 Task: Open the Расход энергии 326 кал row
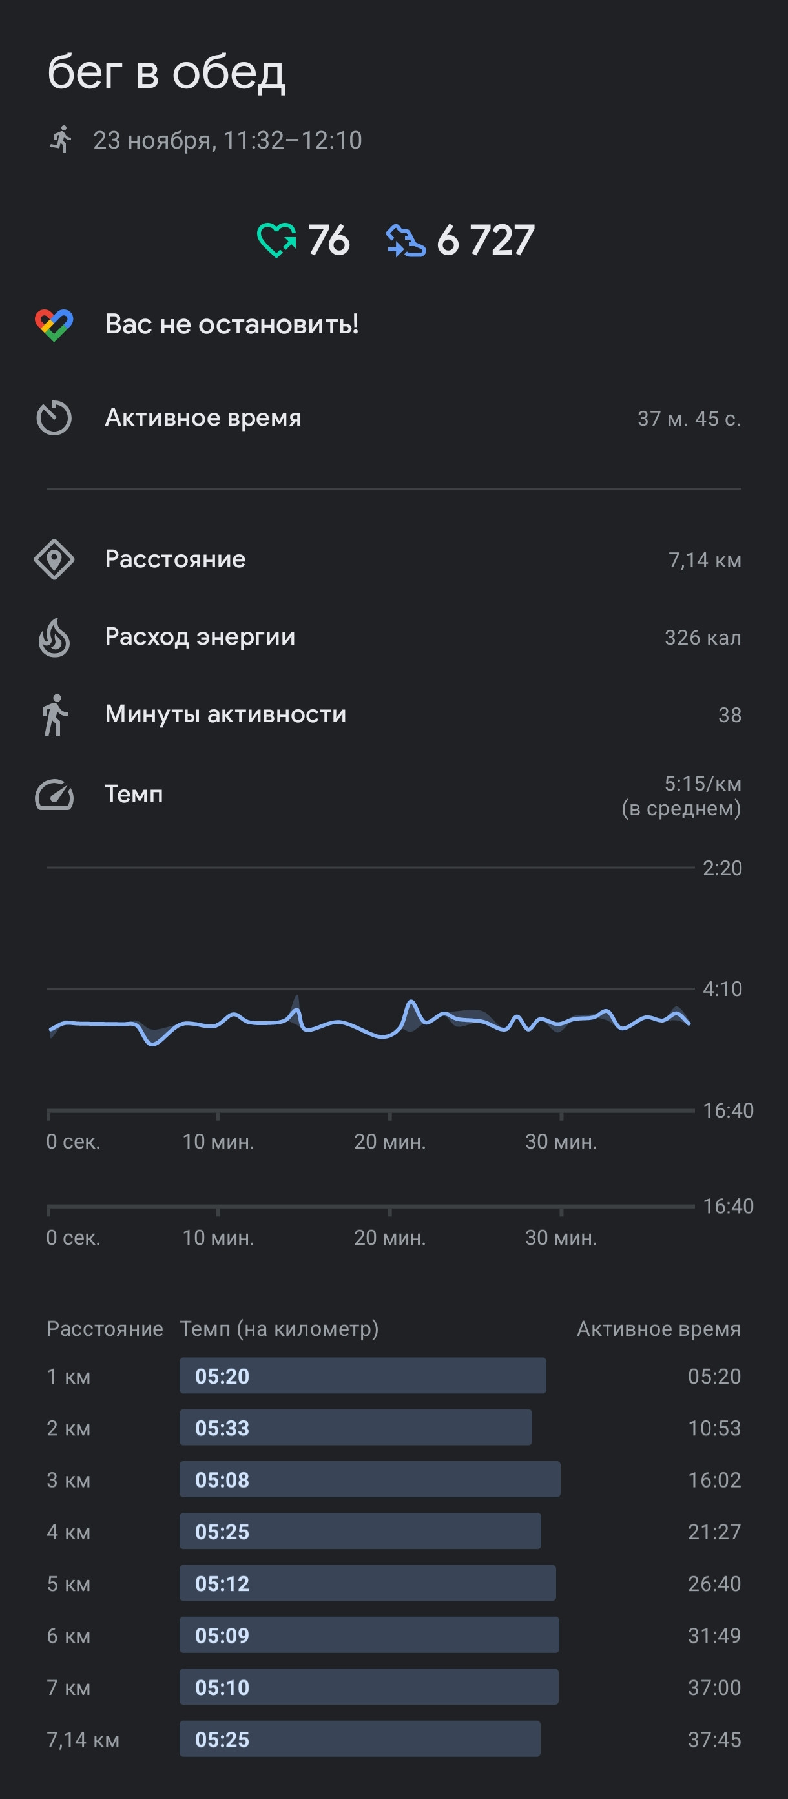(x=394, y=637)
